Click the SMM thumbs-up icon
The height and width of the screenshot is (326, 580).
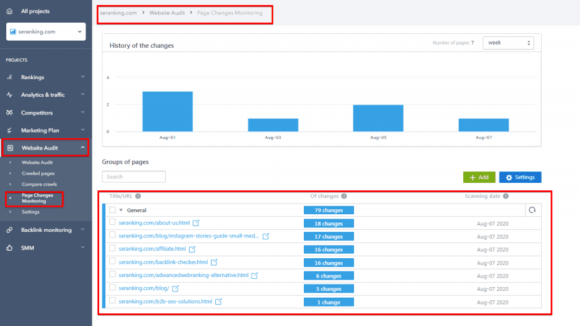(9, 247)
